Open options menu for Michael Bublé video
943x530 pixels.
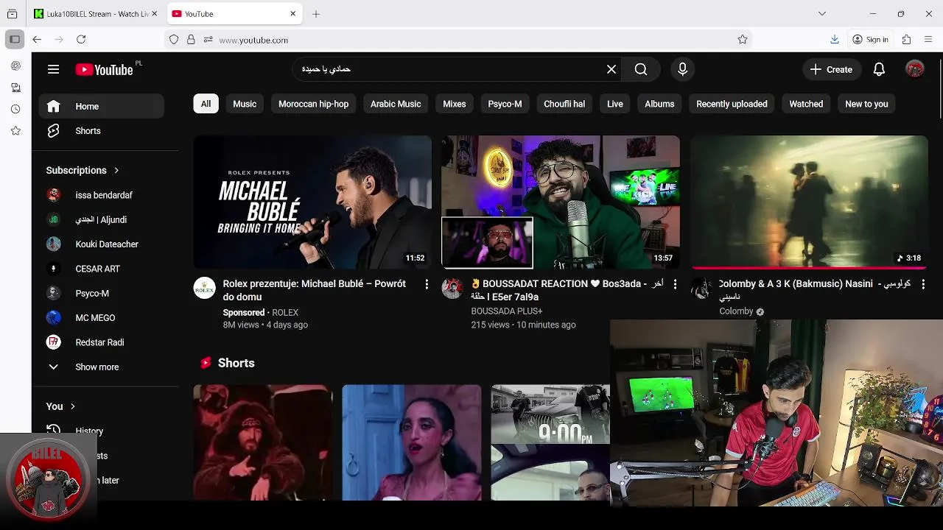pyautogui.click(x=426, y=284)
